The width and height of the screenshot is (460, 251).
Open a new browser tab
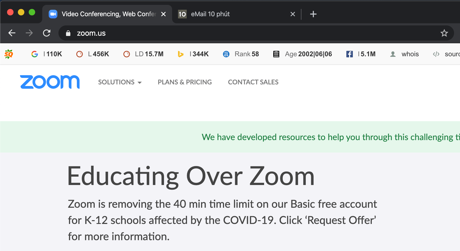[x=313, y=14]
